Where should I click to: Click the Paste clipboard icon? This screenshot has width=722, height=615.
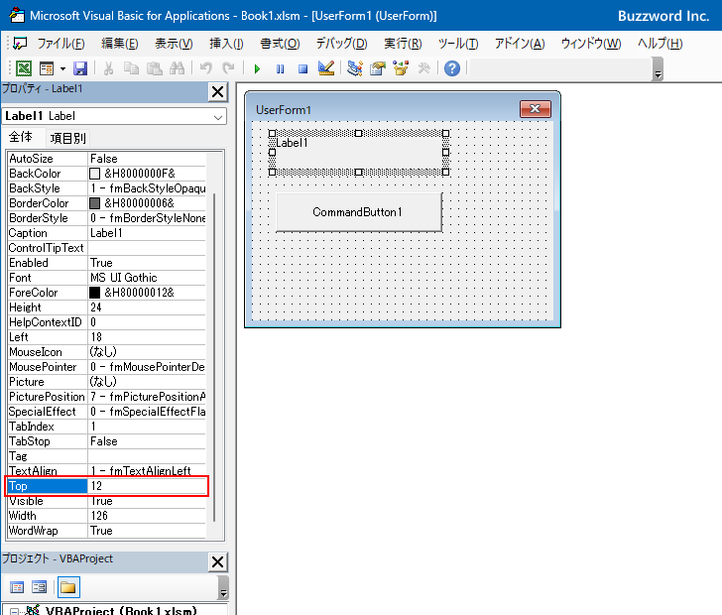tap(155, 68)
